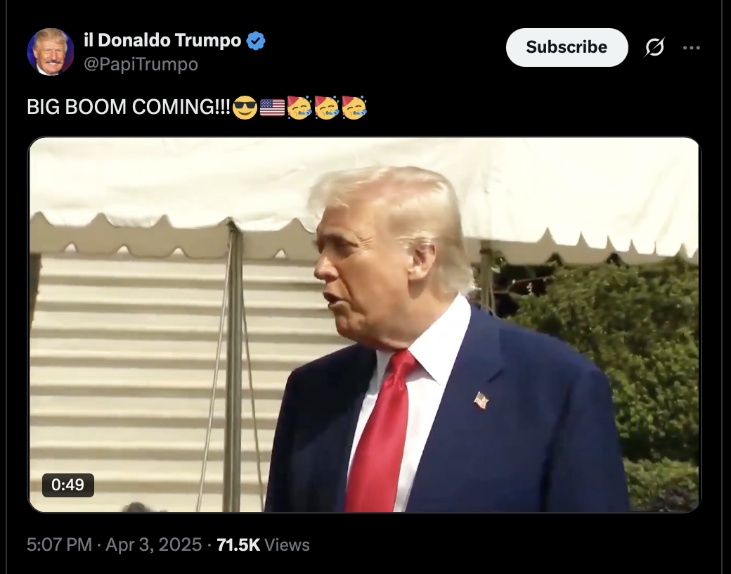731x574 pixels.
Task: Click the last party face emoji
Action: [x=354, y=108]
